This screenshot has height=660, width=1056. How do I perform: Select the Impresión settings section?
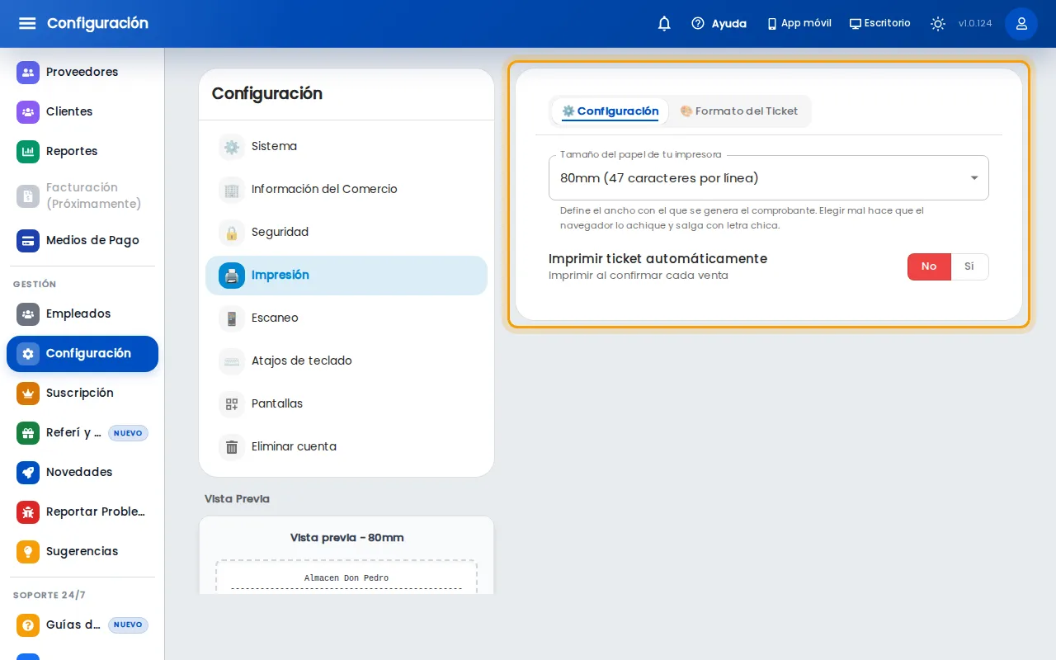pyautogui.click(x=346, y=275)
